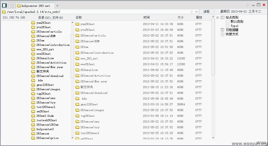Open a new tab with the plus button
Screen dimensions: 268x146
coord(57,6)
